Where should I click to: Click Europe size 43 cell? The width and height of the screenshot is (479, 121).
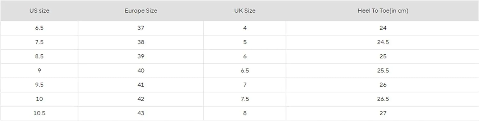[x=141, y=113]
